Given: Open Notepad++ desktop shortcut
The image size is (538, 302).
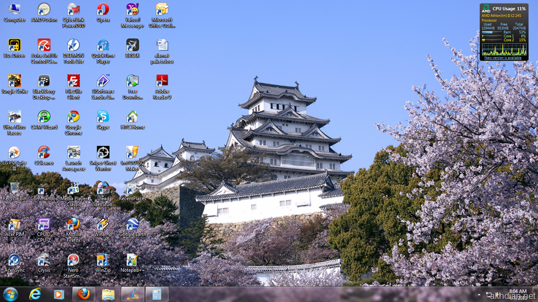Looking at the screenshot, I should [132, 260].
